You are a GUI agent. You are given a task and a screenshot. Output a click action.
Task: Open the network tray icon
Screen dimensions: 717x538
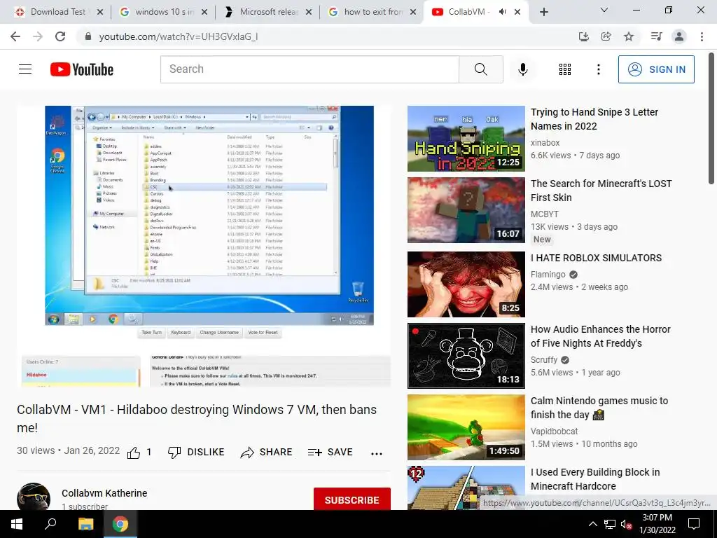point(610,524)
